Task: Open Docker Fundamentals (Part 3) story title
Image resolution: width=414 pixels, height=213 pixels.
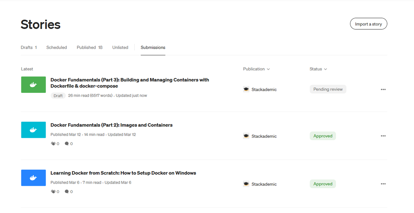Action: click(x=129, y=83)
